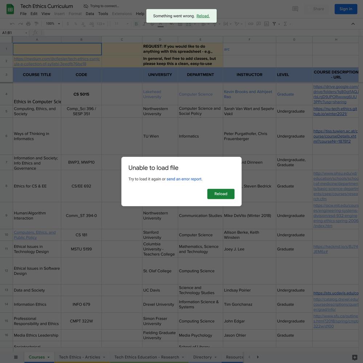Image resolution: width=363 pixels, height=363 pixels.
Task: Open the View menu
Action: pos(46,14)
